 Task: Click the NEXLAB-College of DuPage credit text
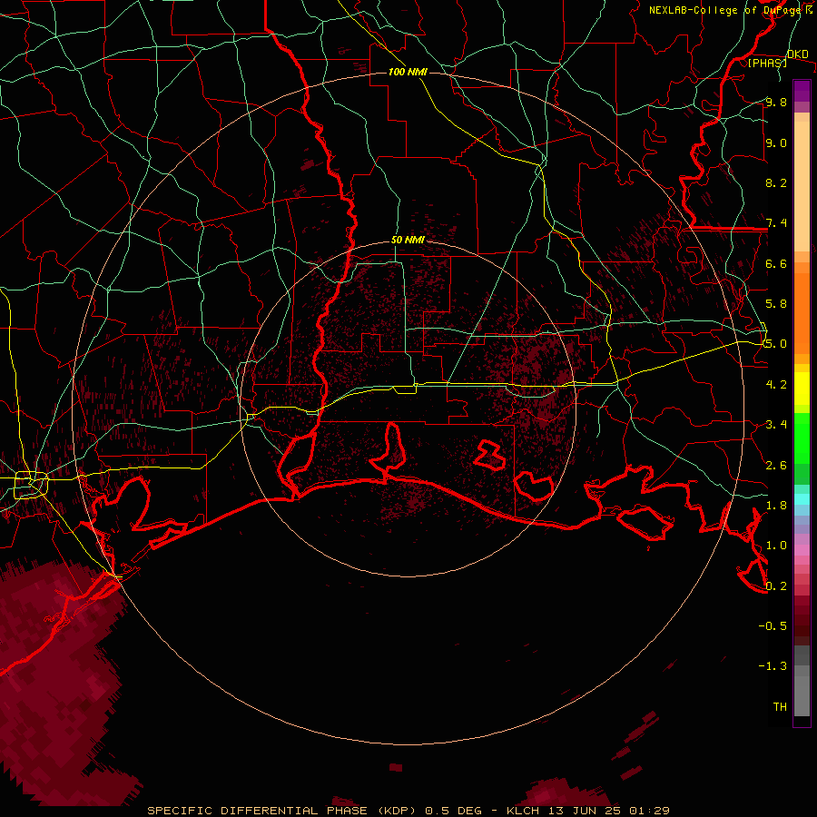pos(725,10)
